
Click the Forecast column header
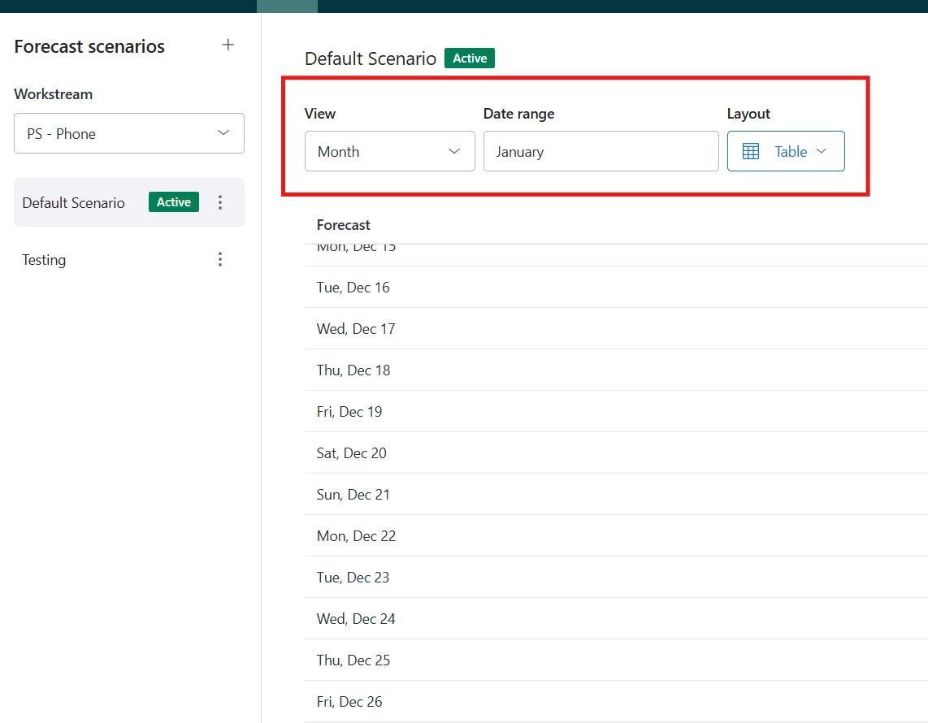point(343,225)
